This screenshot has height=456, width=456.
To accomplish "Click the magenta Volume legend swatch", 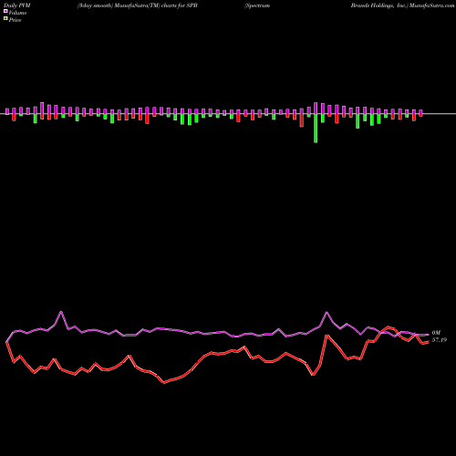I will [x=5, y=12].
